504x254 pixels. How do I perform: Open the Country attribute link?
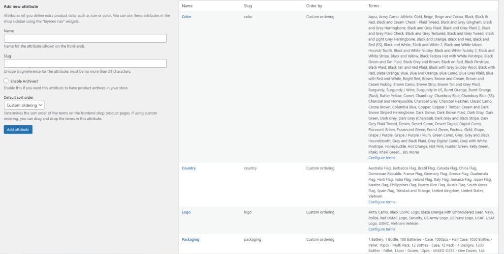(189, 168)
